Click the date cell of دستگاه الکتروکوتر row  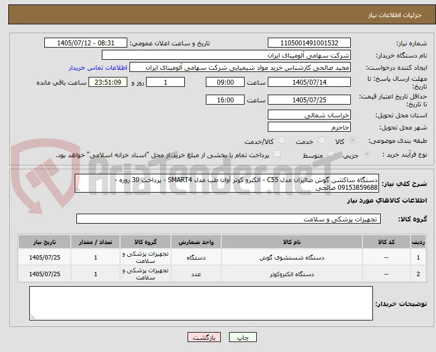pos(44,274)
